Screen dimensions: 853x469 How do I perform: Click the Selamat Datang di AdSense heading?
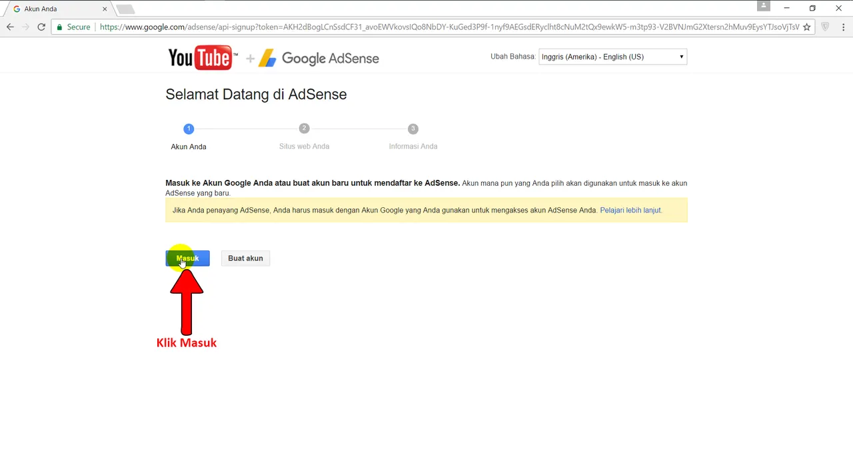[256, 95]
